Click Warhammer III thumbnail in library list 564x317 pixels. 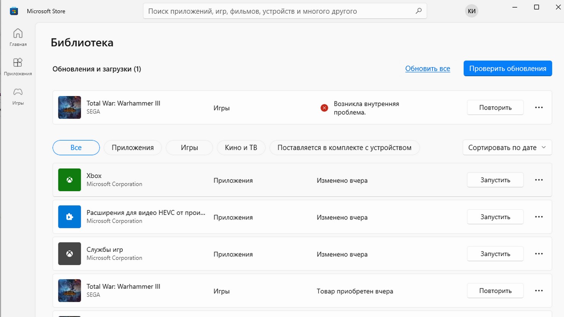click(69, 291)
